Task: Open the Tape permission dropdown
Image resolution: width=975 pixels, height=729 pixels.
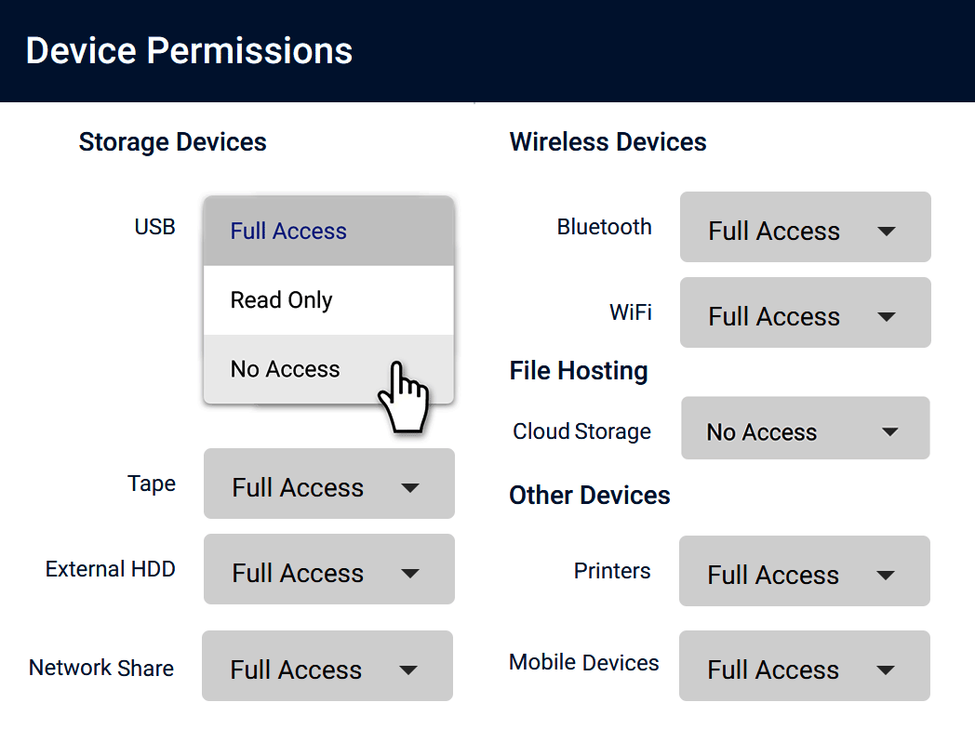Action: [328, 484]
